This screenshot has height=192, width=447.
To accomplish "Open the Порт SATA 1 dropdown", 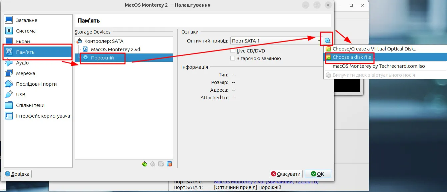I will click(x=276, y=41).
